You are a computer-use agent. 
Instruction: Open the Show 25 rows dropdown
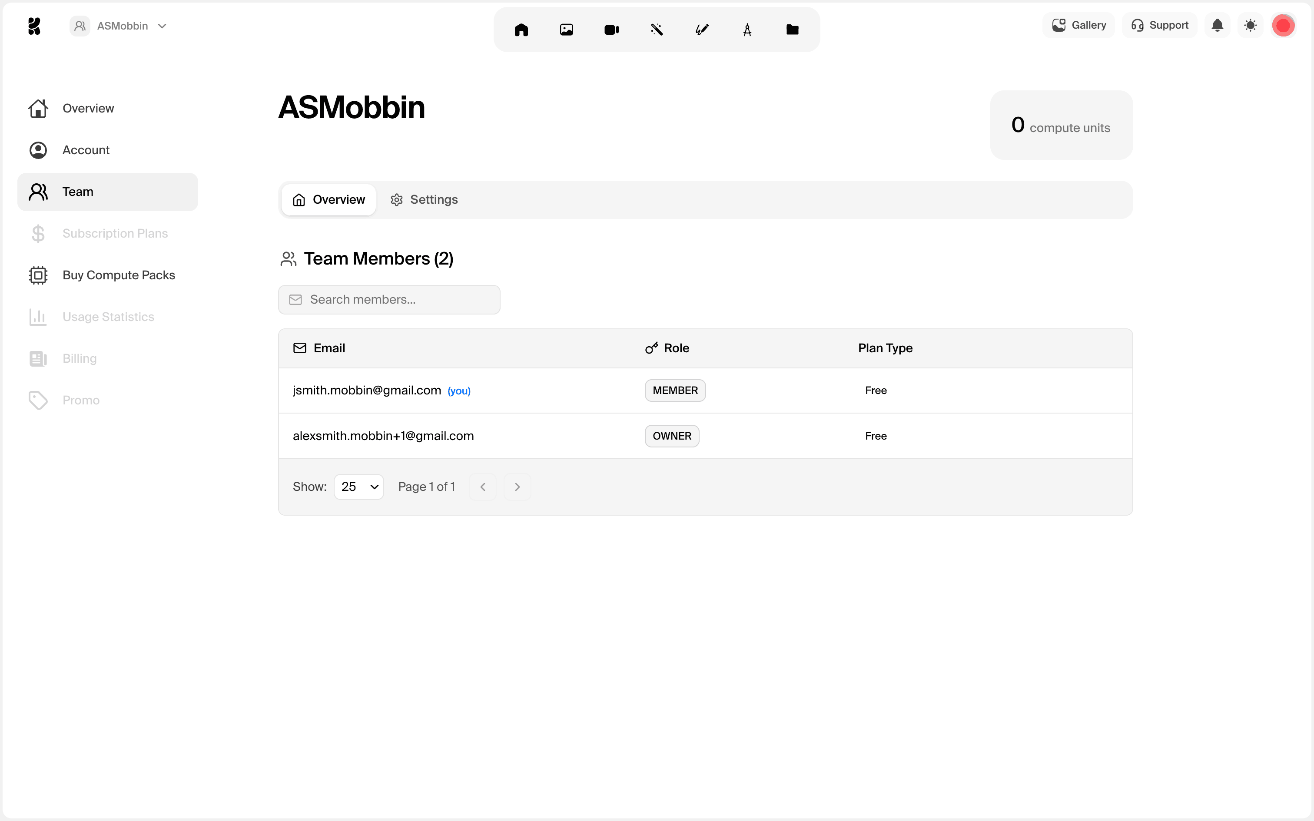coord(359,487)
